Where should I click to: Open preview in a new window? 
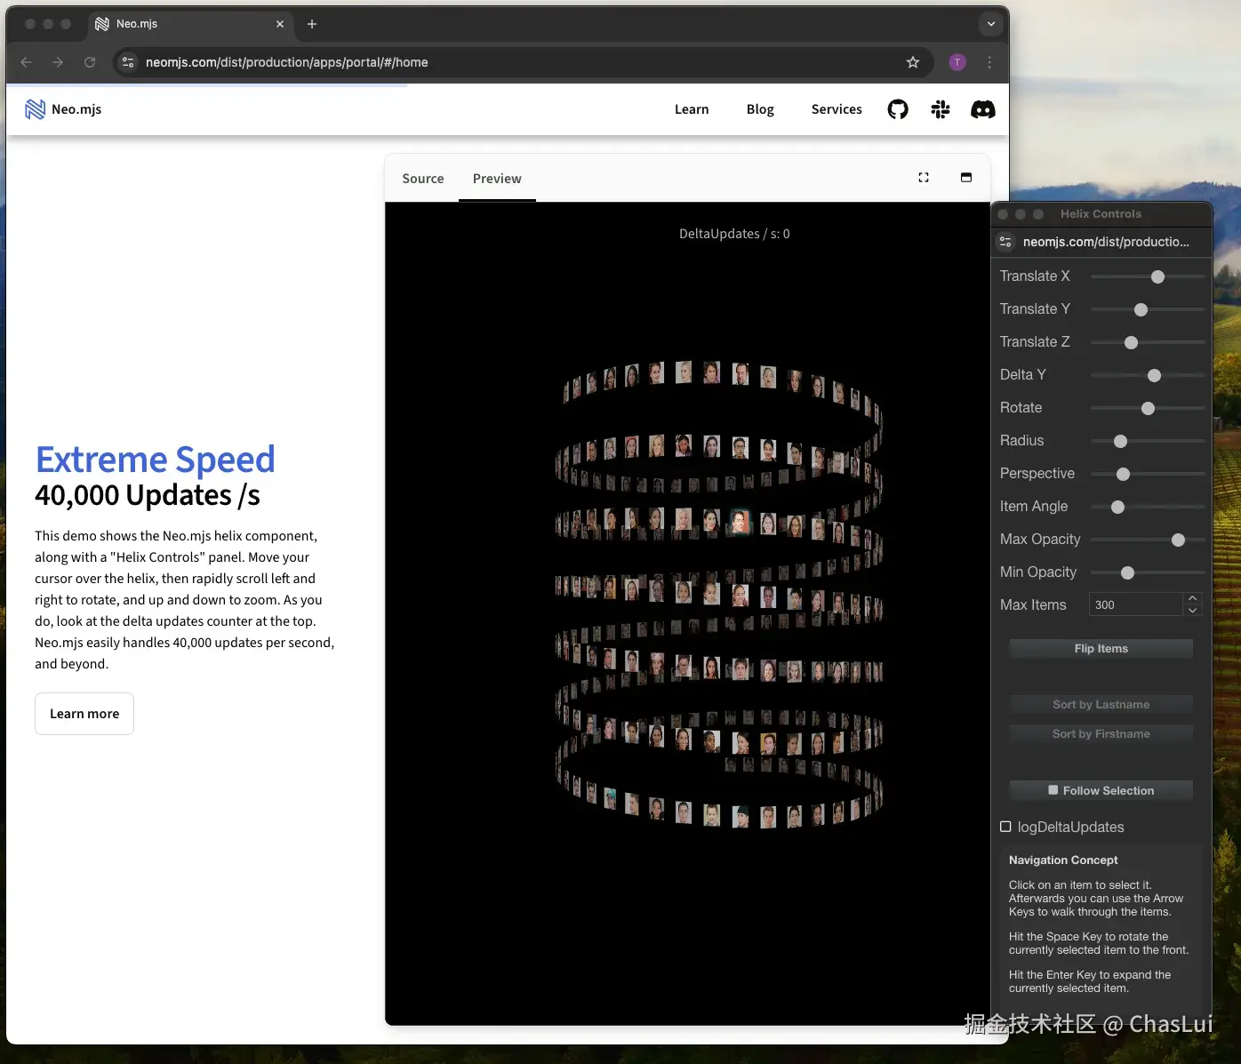pos(966,177)
